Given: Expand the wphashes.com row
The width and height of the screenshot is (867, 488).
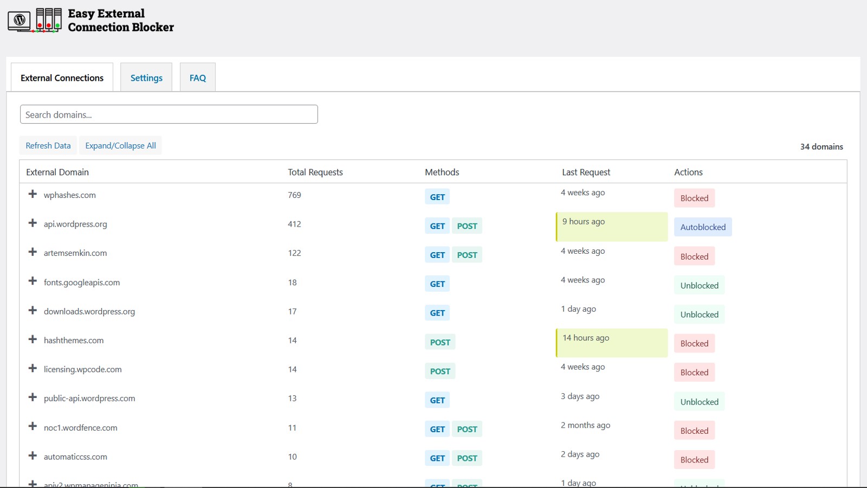Looking at the screenshot, I should 33,194.
